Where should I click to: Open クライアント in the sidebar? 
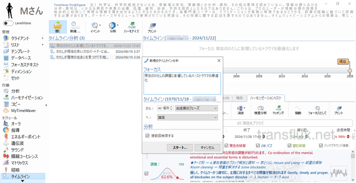click(20, 38)
